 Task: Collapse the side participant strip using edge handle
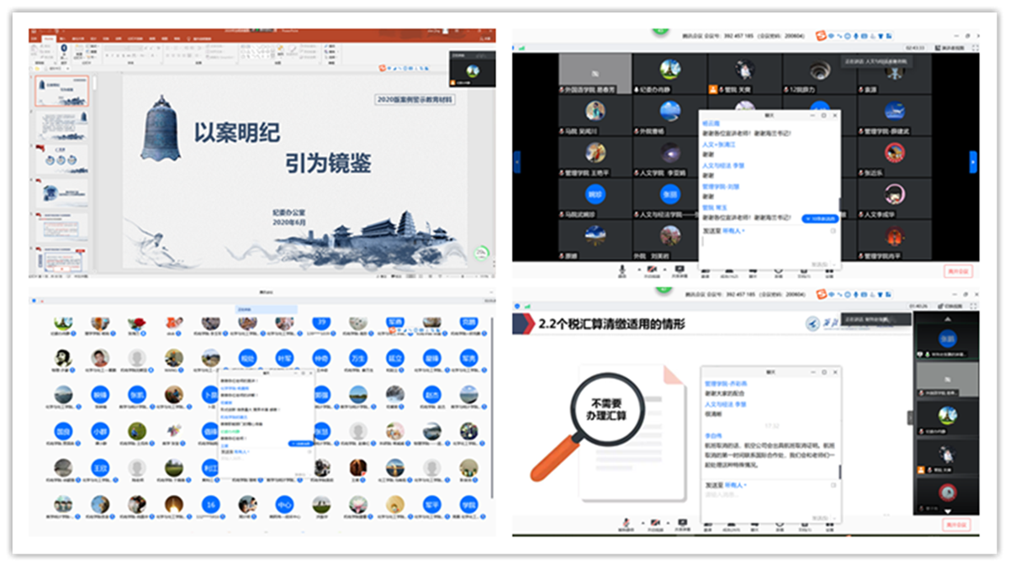[909, 417]
